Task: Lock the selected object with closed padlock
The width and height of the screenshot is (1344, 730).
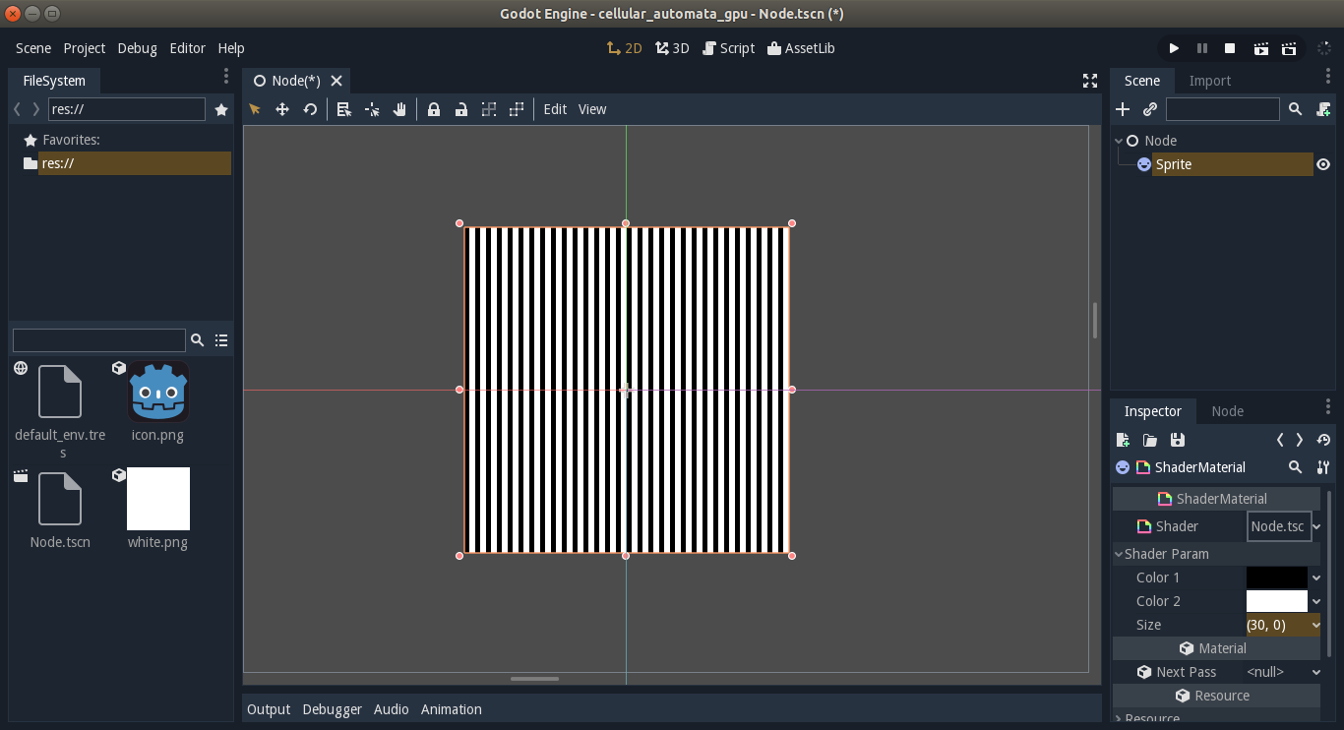Action: [x=434, y=109]
